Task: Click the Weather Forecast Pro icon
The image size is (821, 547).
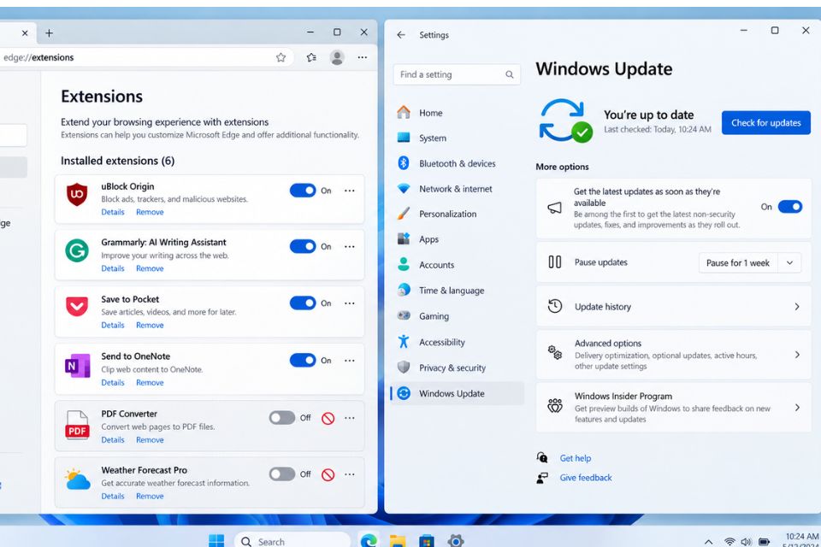Action: tap(78, 479)
